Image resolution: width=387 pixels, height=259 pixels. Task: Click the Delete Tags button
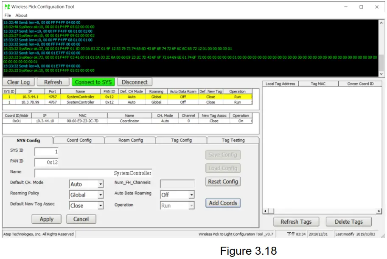click(348, 222)
